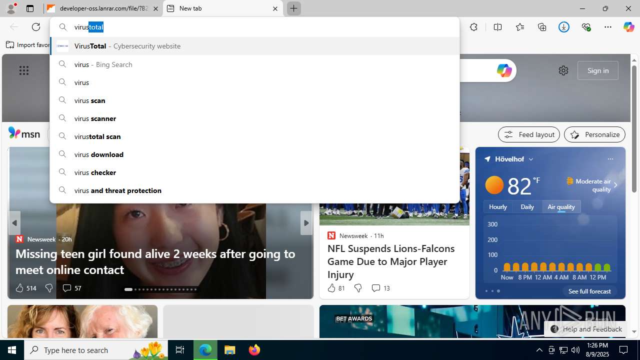Switch to the Hourly weather tab

[x=498, y=207]
